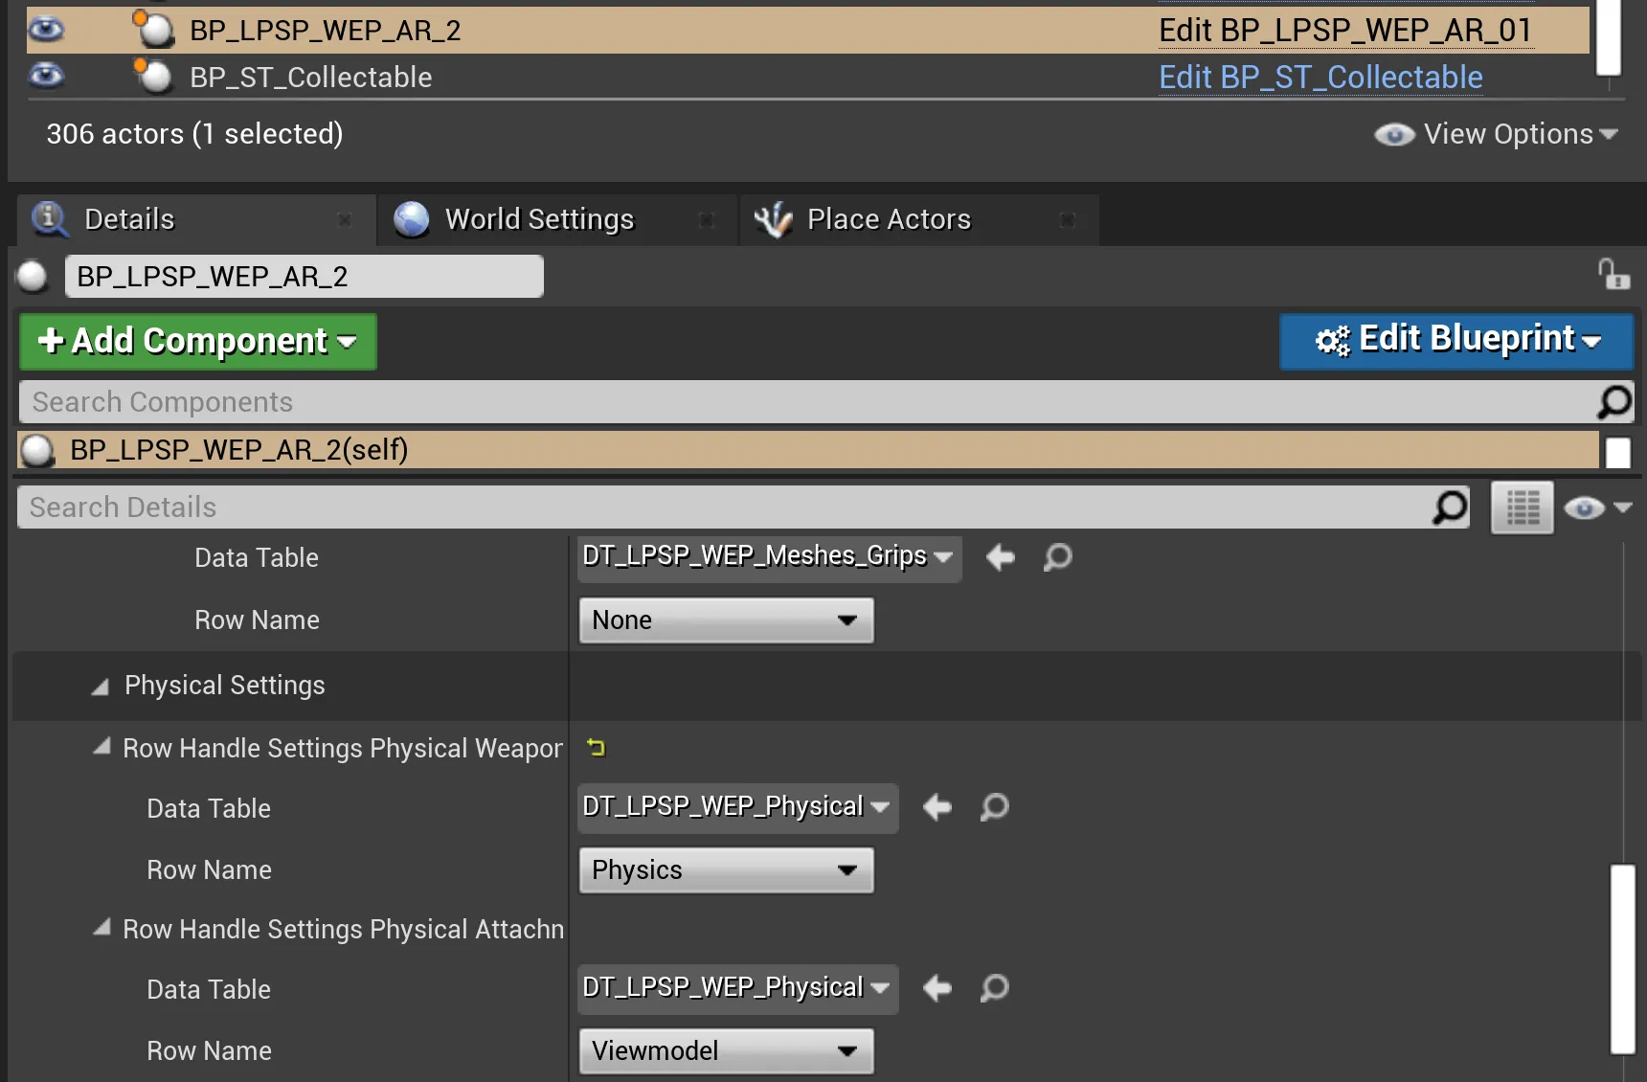Toggle visibility of BP_LPSP_WEP_AR_2 actor
Screen dimensions: 1647x1082
(x=46, y=30)
